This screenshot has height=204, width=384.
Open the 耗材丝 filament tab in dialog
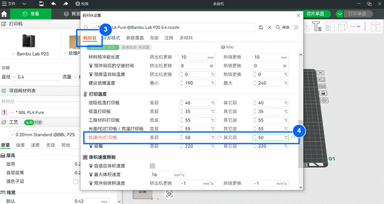(x=90, y=38)
